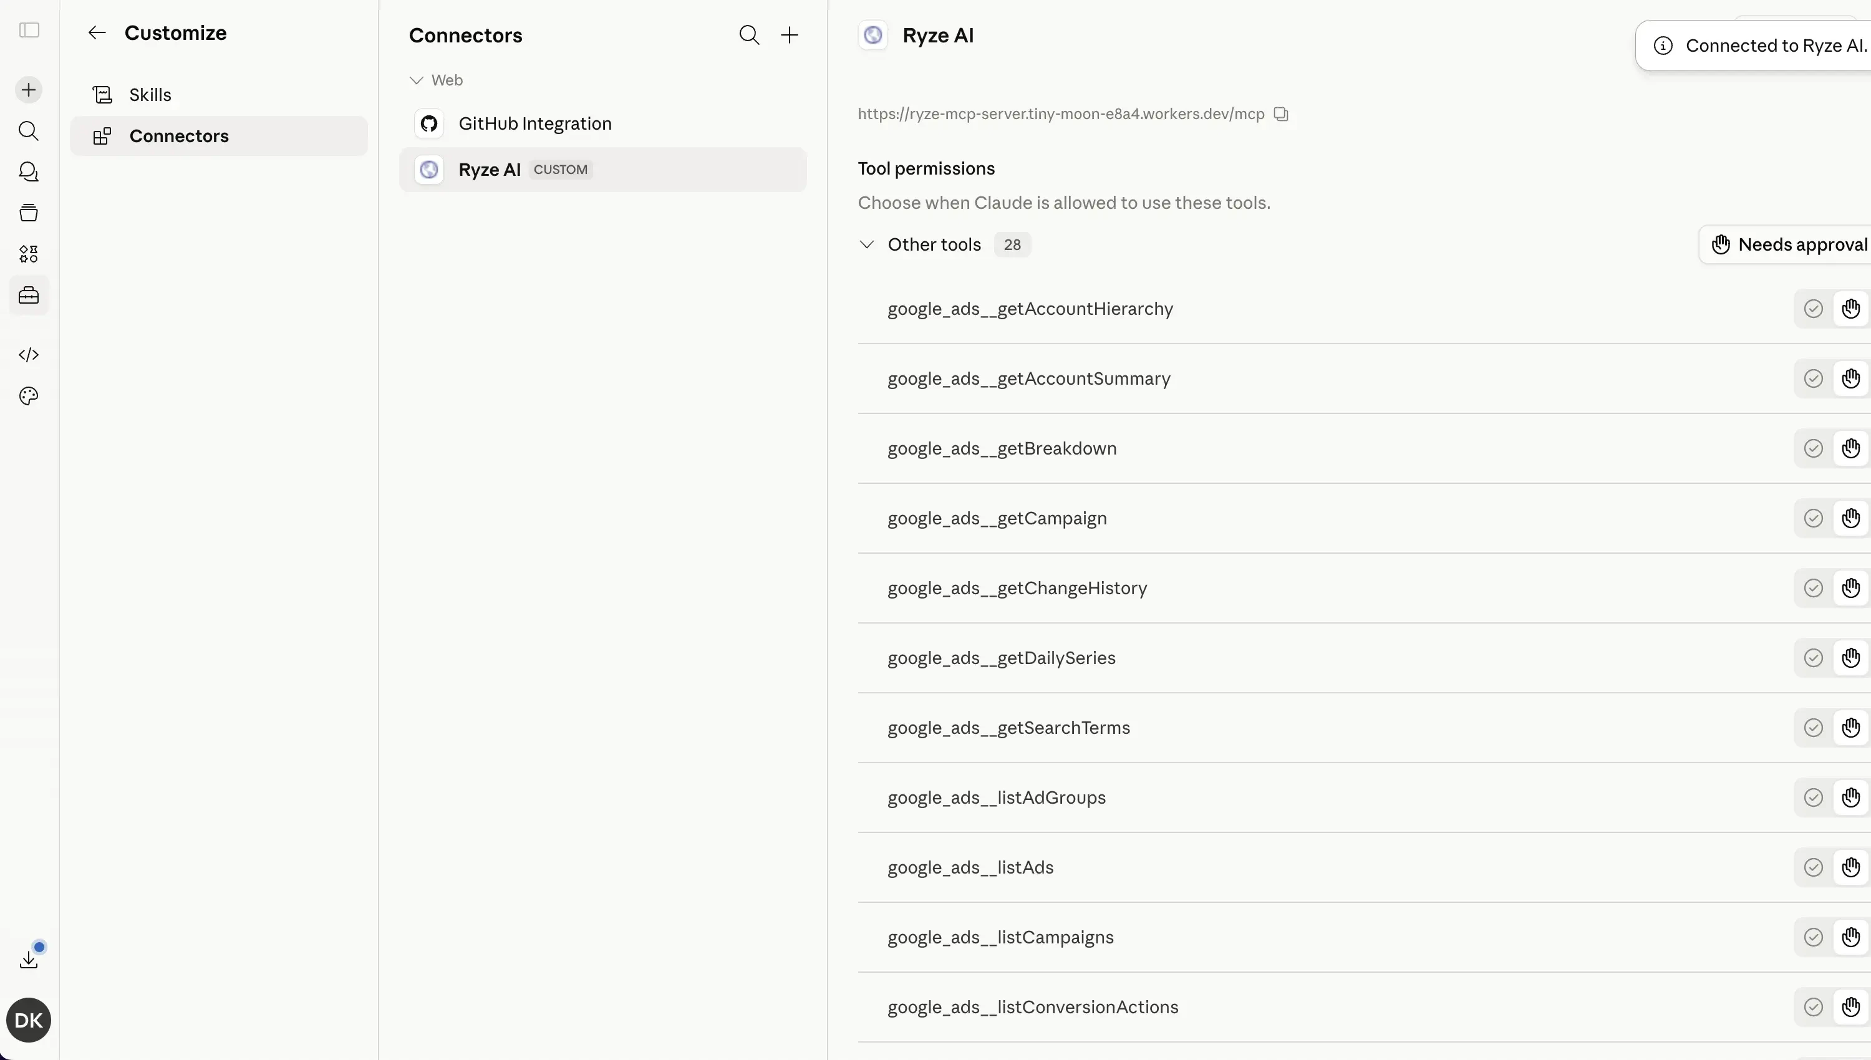
Task: Select Connectors in Customize menu
Action: coord(218,136)
